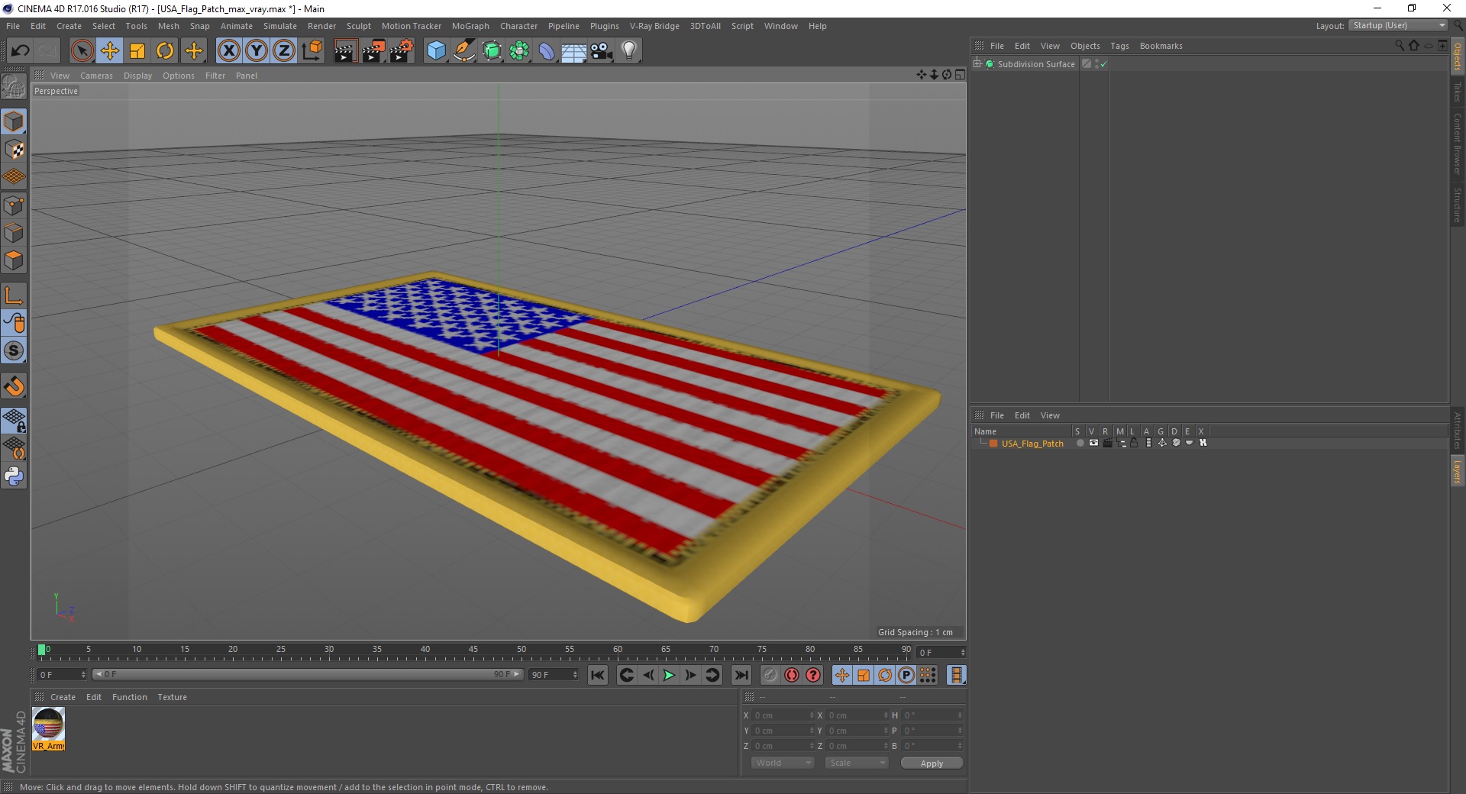Screen dimensions: 1466x794
Task: Open viewport Cameras menu
Action: tap(96, 76)
